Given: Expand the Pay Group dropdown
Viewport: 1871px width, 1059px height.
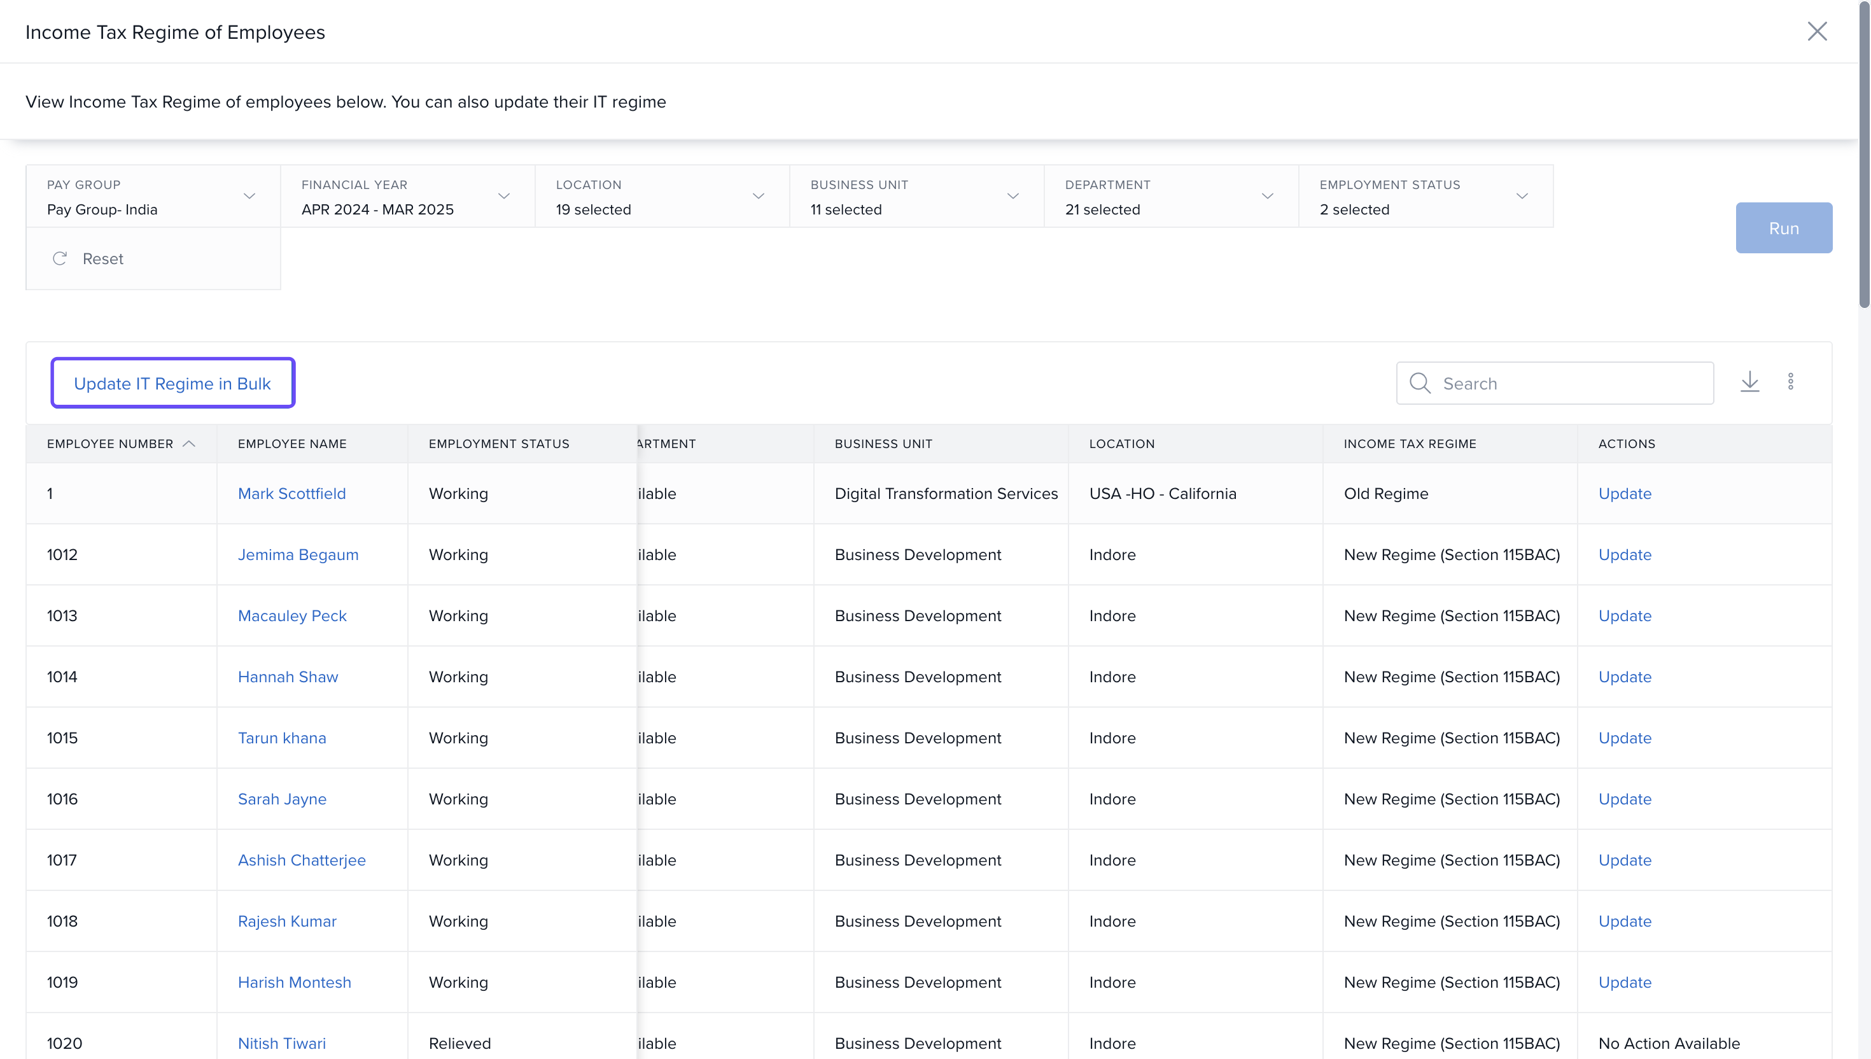Looking at the screenshot, I should coord(249,197).
